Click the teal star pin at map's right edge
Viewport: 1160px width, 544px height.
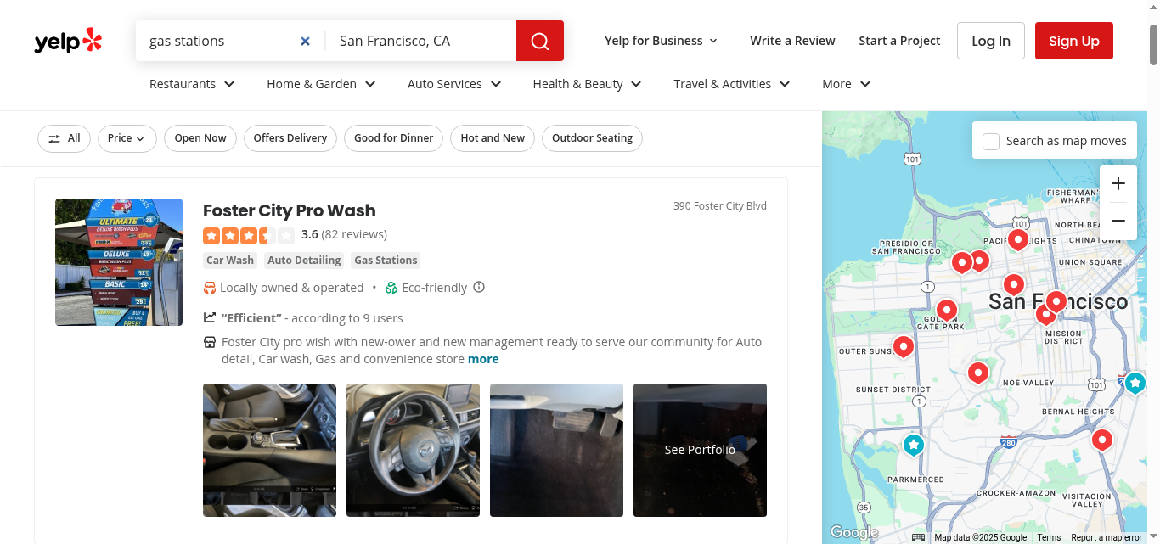point(1135,383)
